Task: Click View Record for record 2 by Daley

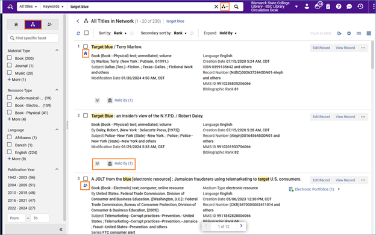Action: coord(345,117)
